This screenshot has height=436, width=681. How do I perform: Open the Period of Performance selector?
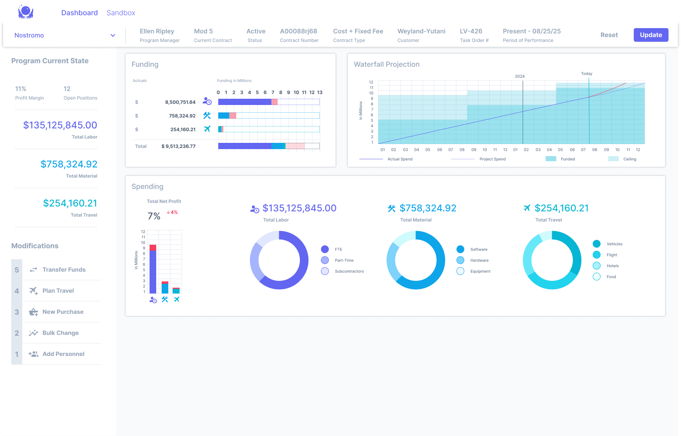(x=532, y=35)
